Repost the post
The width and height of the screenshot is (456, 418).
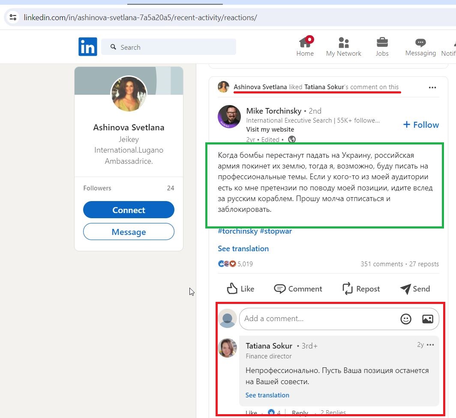pos(361,289)
